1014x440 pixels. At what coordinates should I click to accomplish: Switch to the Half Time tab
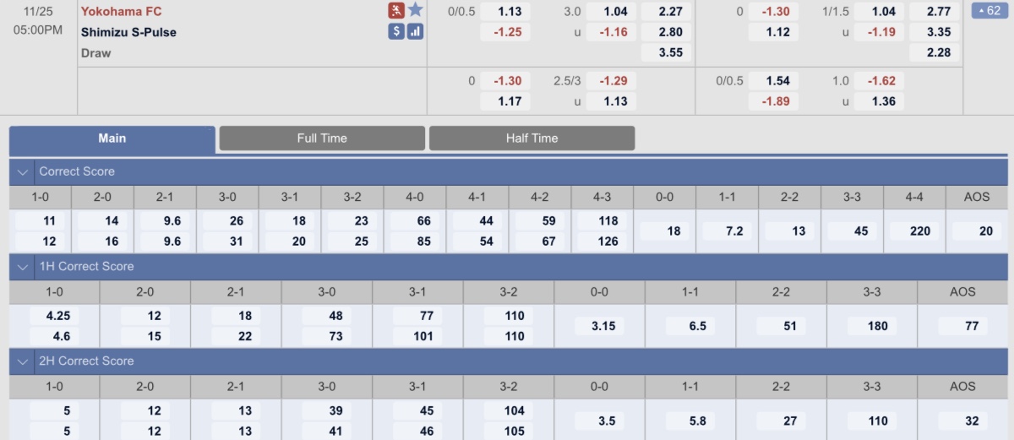pos(532,139)
